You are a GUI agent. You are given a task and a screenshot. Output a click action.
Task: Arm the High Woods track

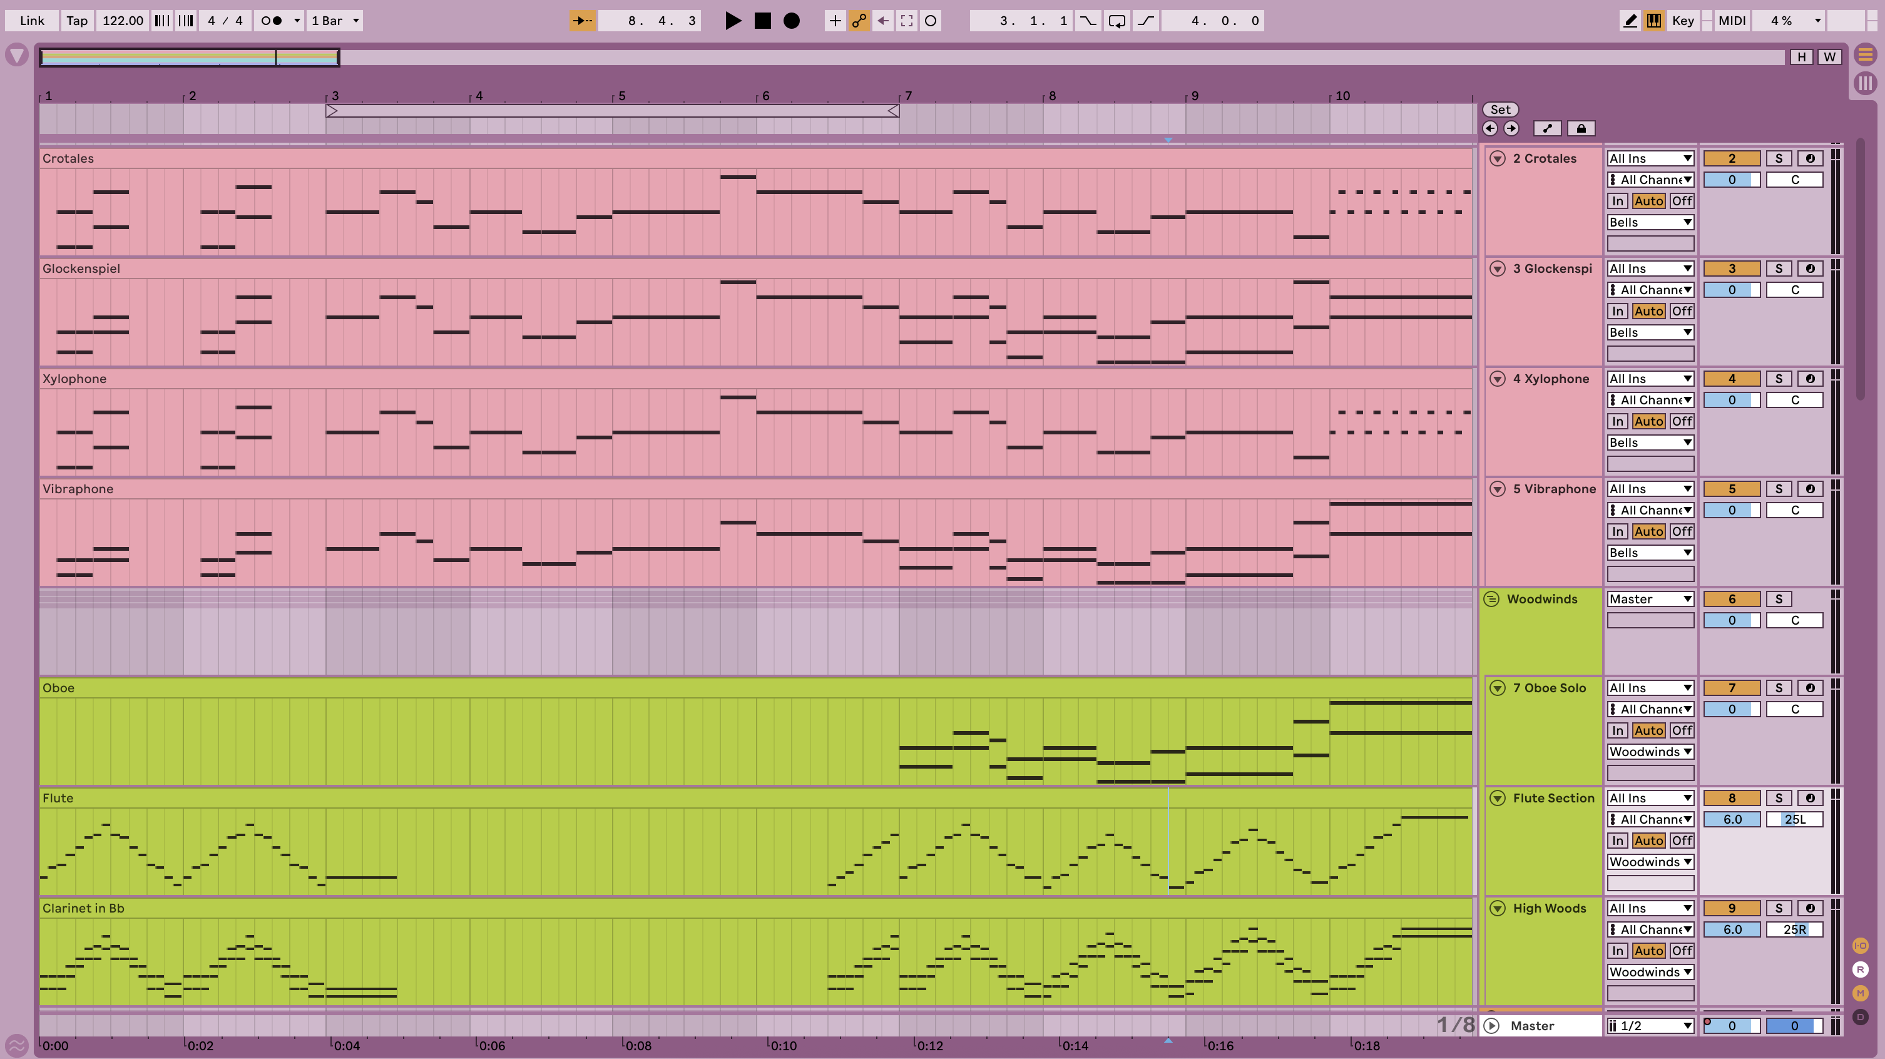[x=1811, y=908]
